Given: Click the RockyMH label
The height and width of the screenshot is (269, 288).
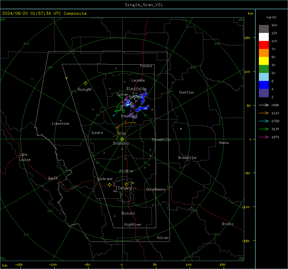Looking at the screenshot, I should pos(84,90).
